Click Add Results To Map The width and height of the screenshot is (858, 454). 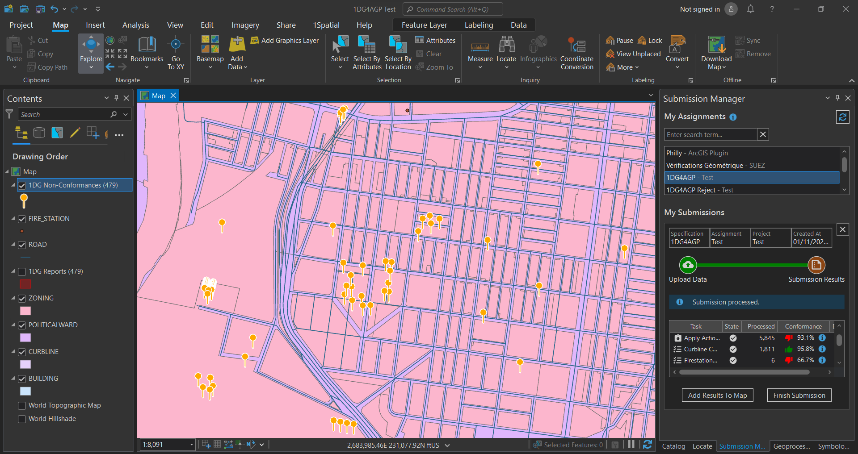click(717, 395)
